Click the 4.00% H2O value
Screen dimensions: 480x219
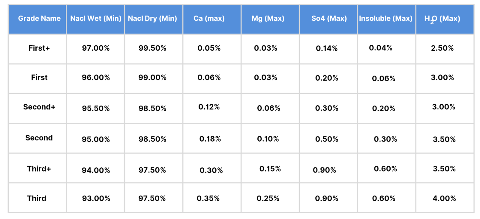click(x=444, y=199)
